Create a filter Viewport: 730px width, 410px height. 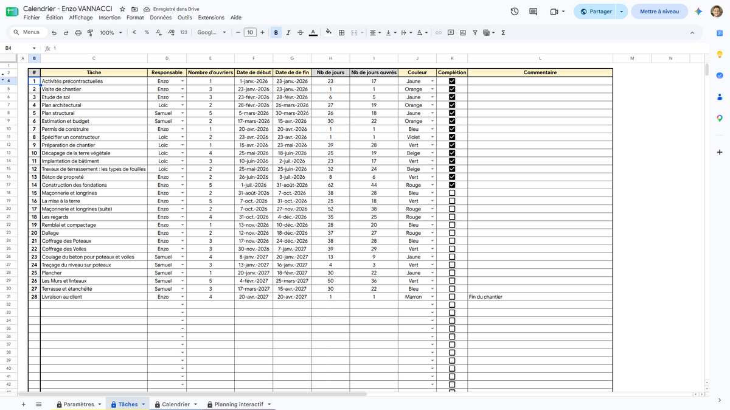tap(475, 33)
